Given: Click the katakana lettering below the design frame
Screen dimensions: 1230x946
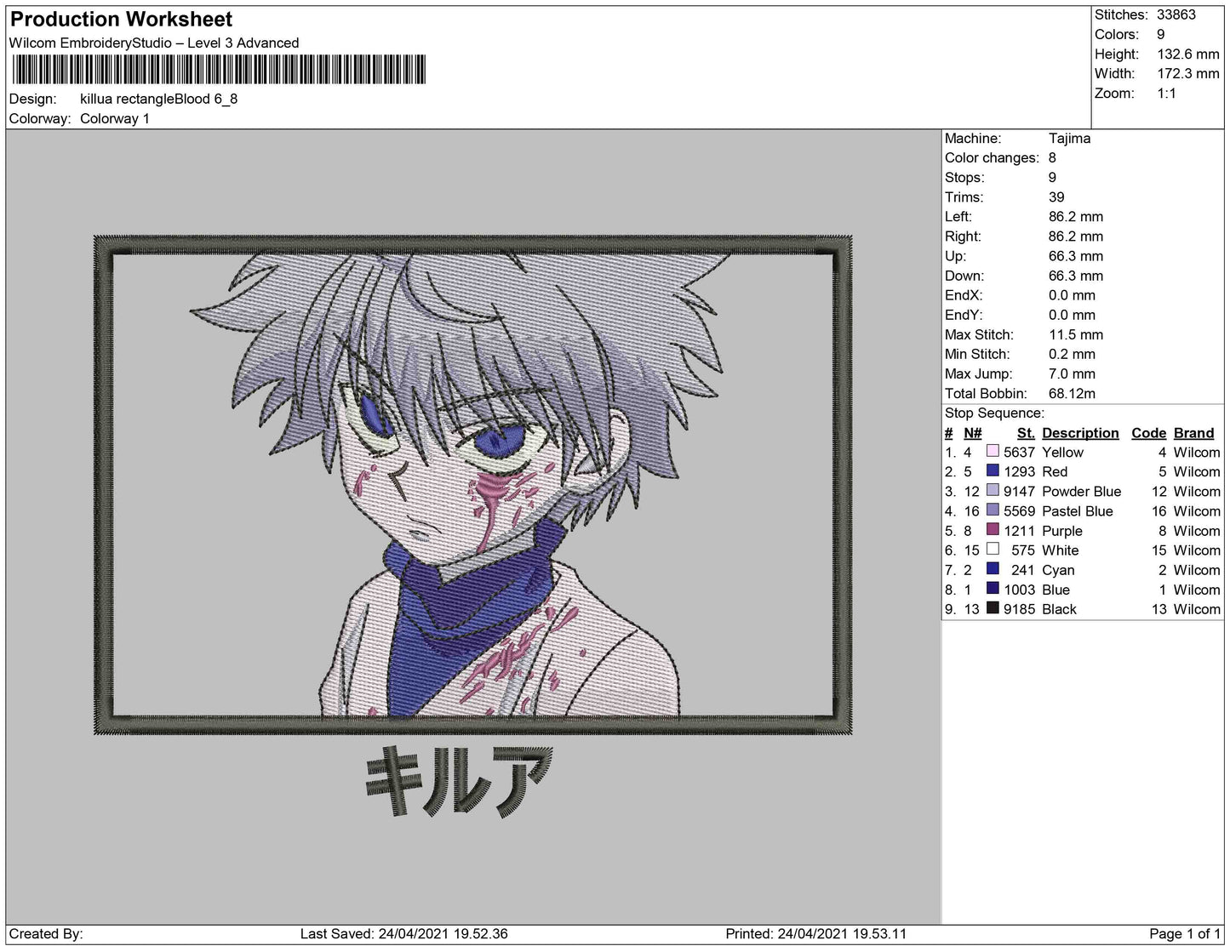Looking at the screenshot, I should tap(458, 780).
